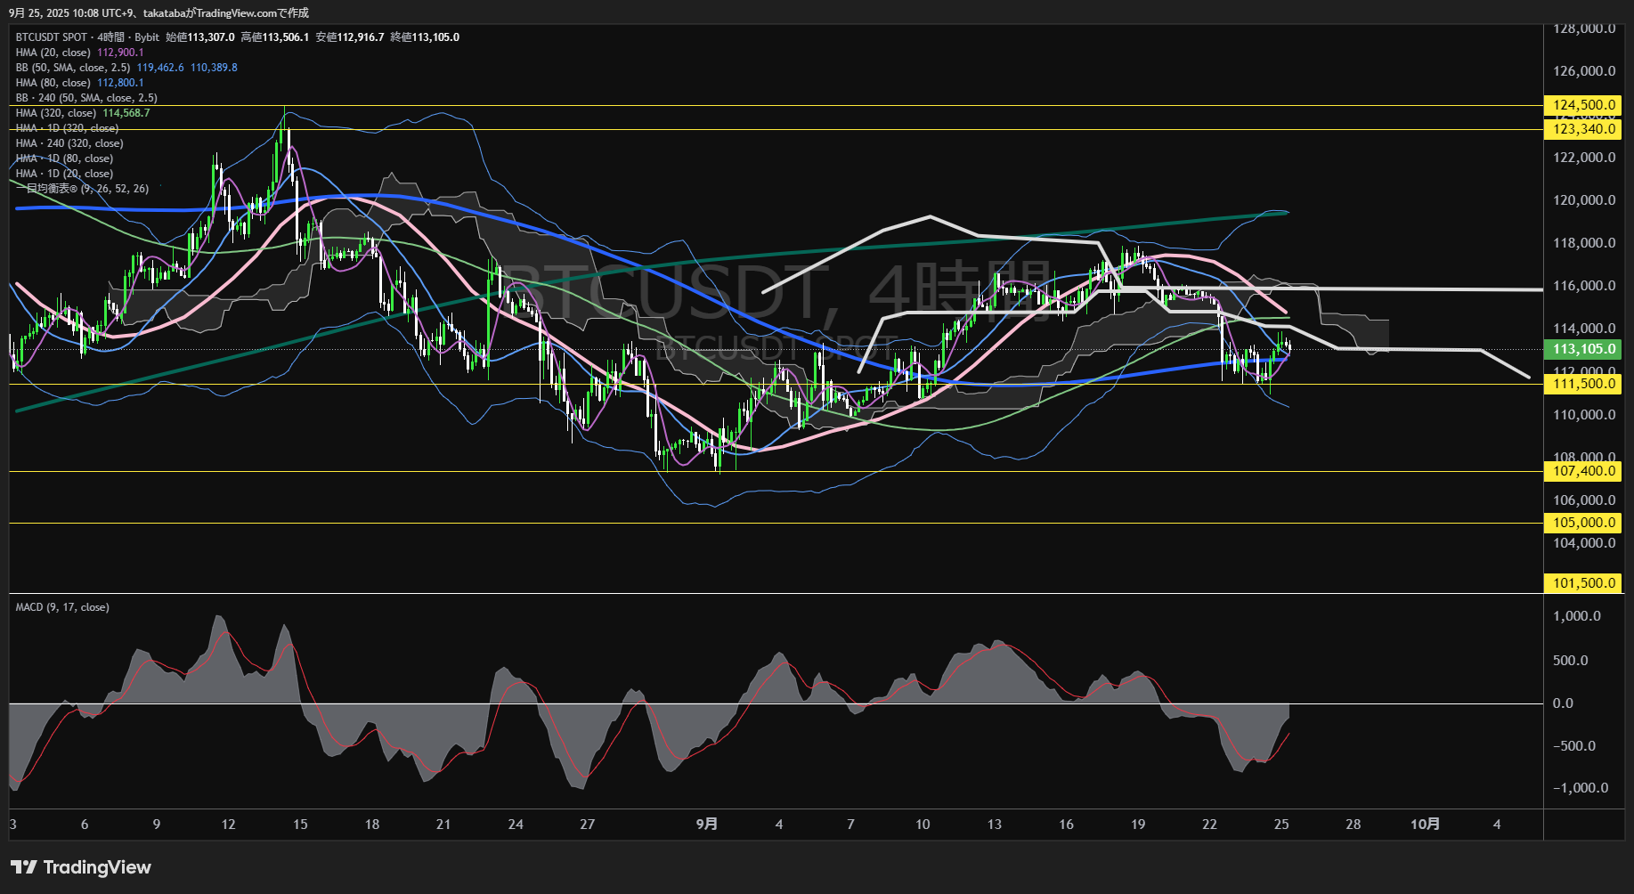Image resolution: width=1634 pixels, height=894 pixels.
Task: Click the HMA (80, close) indicator label
Action: click(53, 83)
